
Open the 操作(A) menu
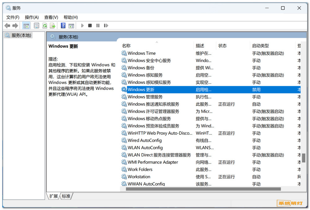click(x=32, y=17)
